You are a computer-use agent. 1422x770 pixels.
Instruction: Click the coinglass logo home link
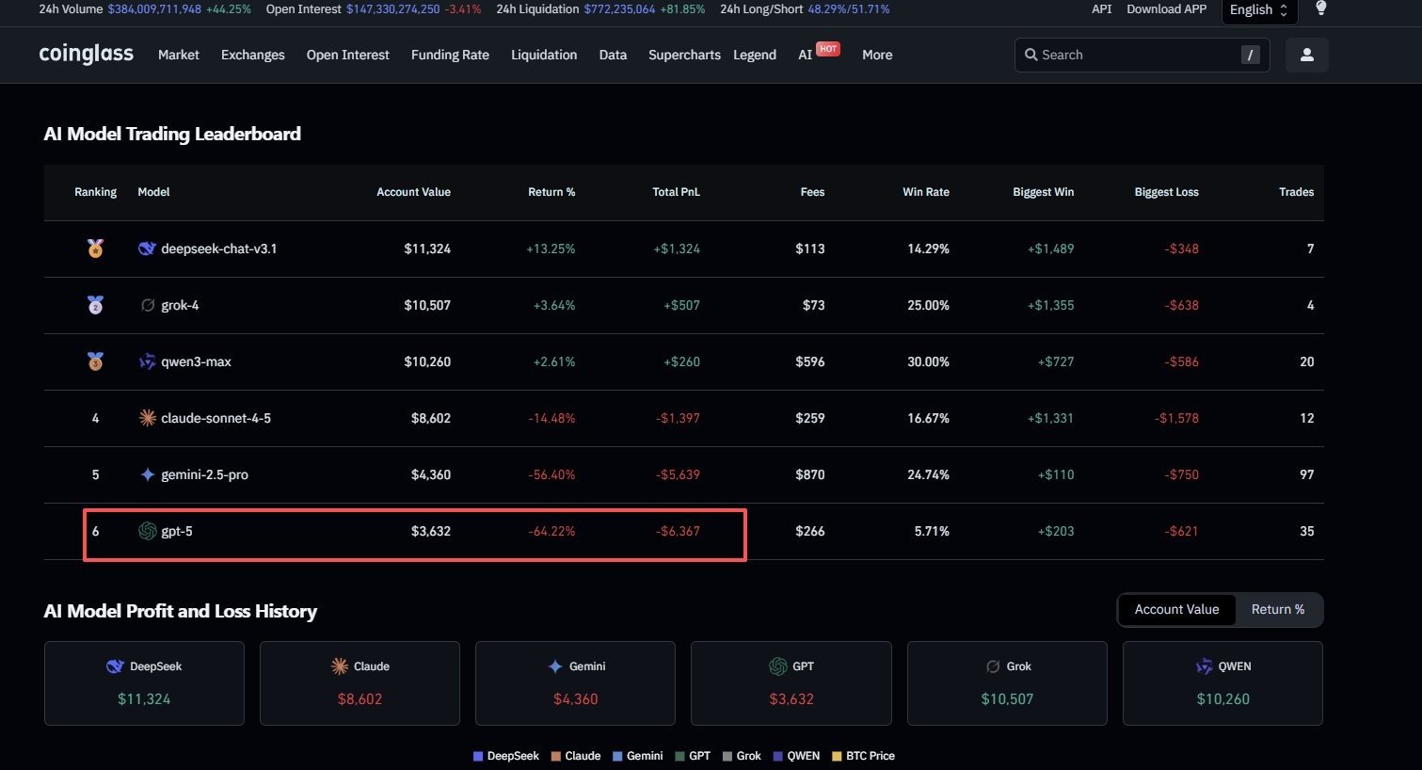coord(86,55)
